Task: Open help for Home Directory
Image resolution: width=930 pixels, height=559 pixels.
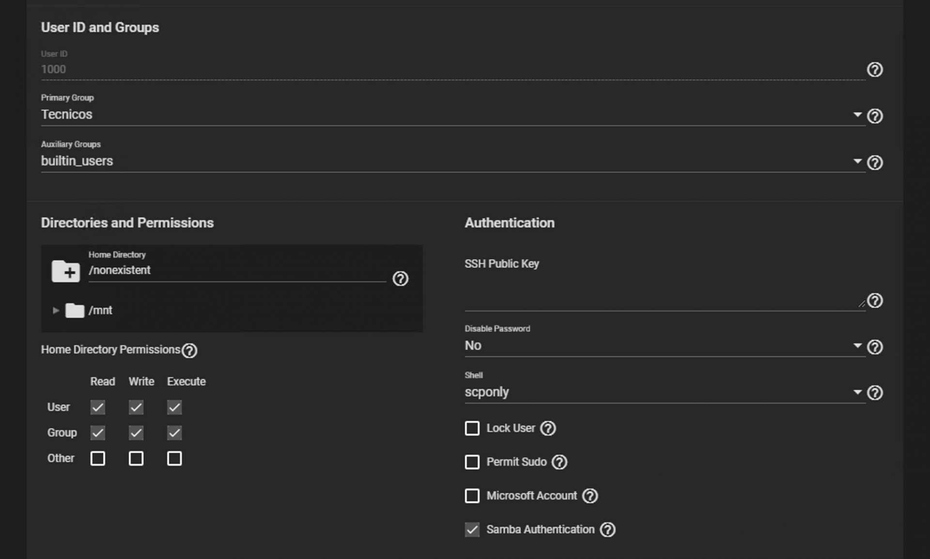Action: click(400, 279)
